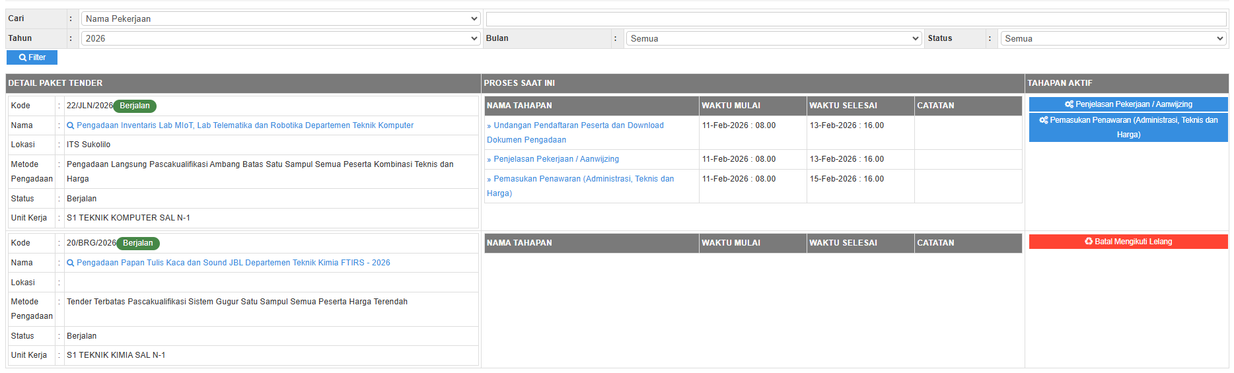Click magnifier icon beside Pengadaan Papan Tulis
This screenshot has width=1234, height=373.
coord(71,263)
